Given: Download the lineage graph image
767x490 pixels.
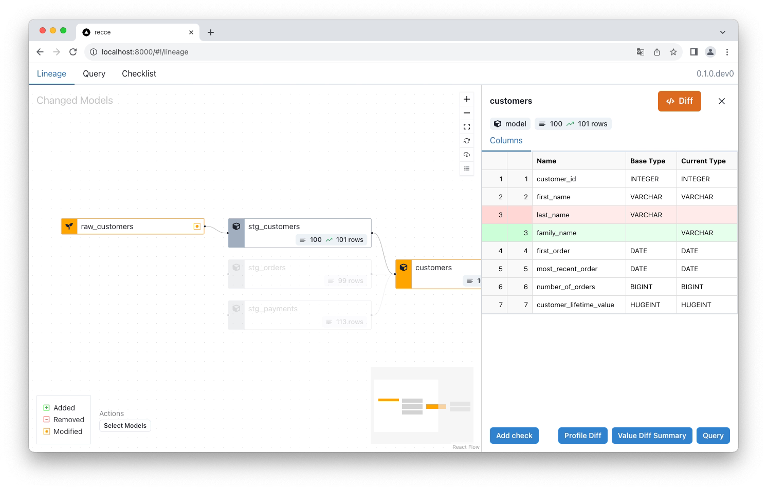Looking at the screenshot, I should (x=467, y=154).
